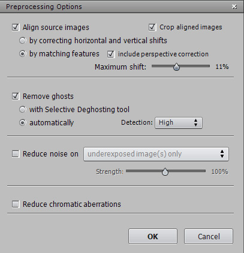The height and width of the screenshot is (253, 244).
Task: Enable Reduce noise on checkbox
Action: click(16, 154)
